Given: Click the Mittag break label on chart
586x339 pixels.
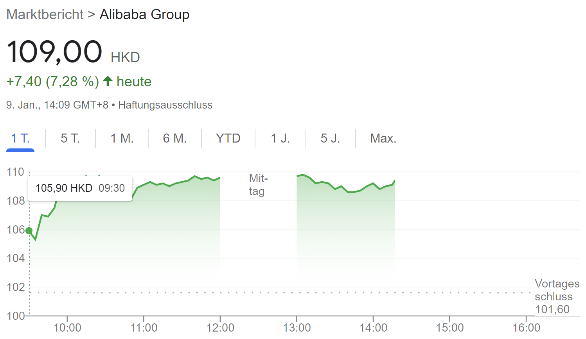Looking at the screenshot, I should pos(258,185).
